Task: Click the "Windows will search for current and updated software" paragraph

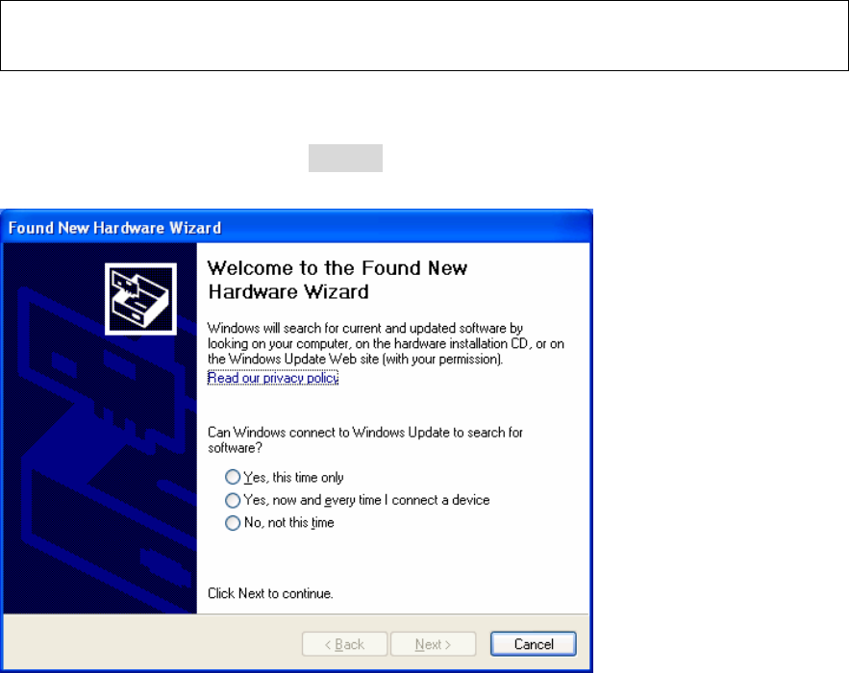Action: (x=387, y=343)
